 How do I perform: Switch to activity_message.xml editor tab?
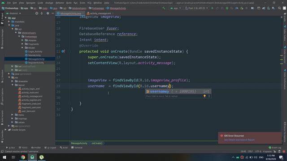click(100, 13)
